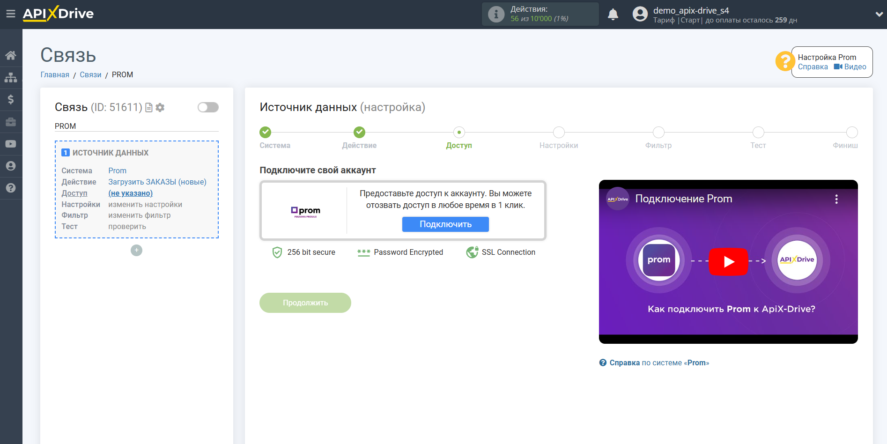This screenshot has height=444, width=887.
Task: Click the video title Подключение Prom
Action: coord(684,199)
